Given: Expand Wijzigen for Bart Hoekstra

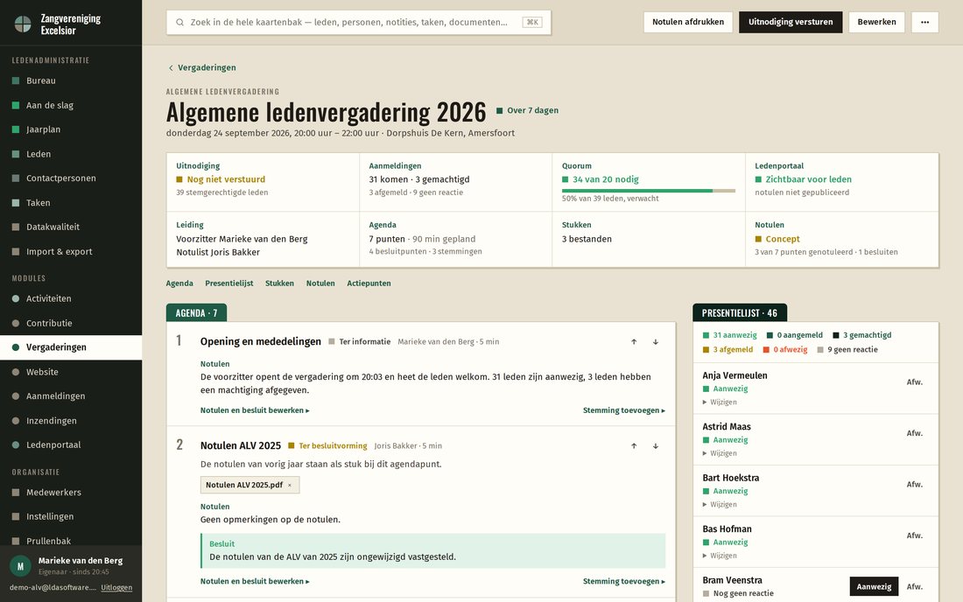Looking at the screenshot, I should [720, 504].
